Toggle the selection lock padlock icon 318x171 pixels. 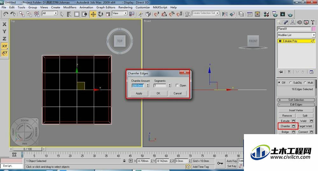click(124, 161)
